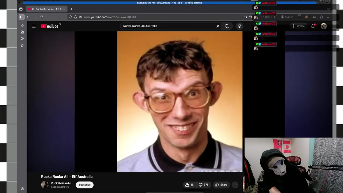This screenshot has width=343, height=193.
Task: Open more actions three-dot menu
Action: 235,185
